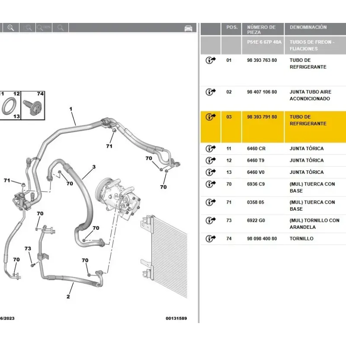Open info icon for 6936 C9 nut
This screenshot has width=346, height=346.
click(211, 184)
